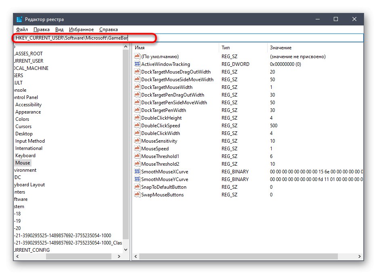
Task: Click the DockTargetPenDragOutWidth string icon
Action: tap(137, 95)
